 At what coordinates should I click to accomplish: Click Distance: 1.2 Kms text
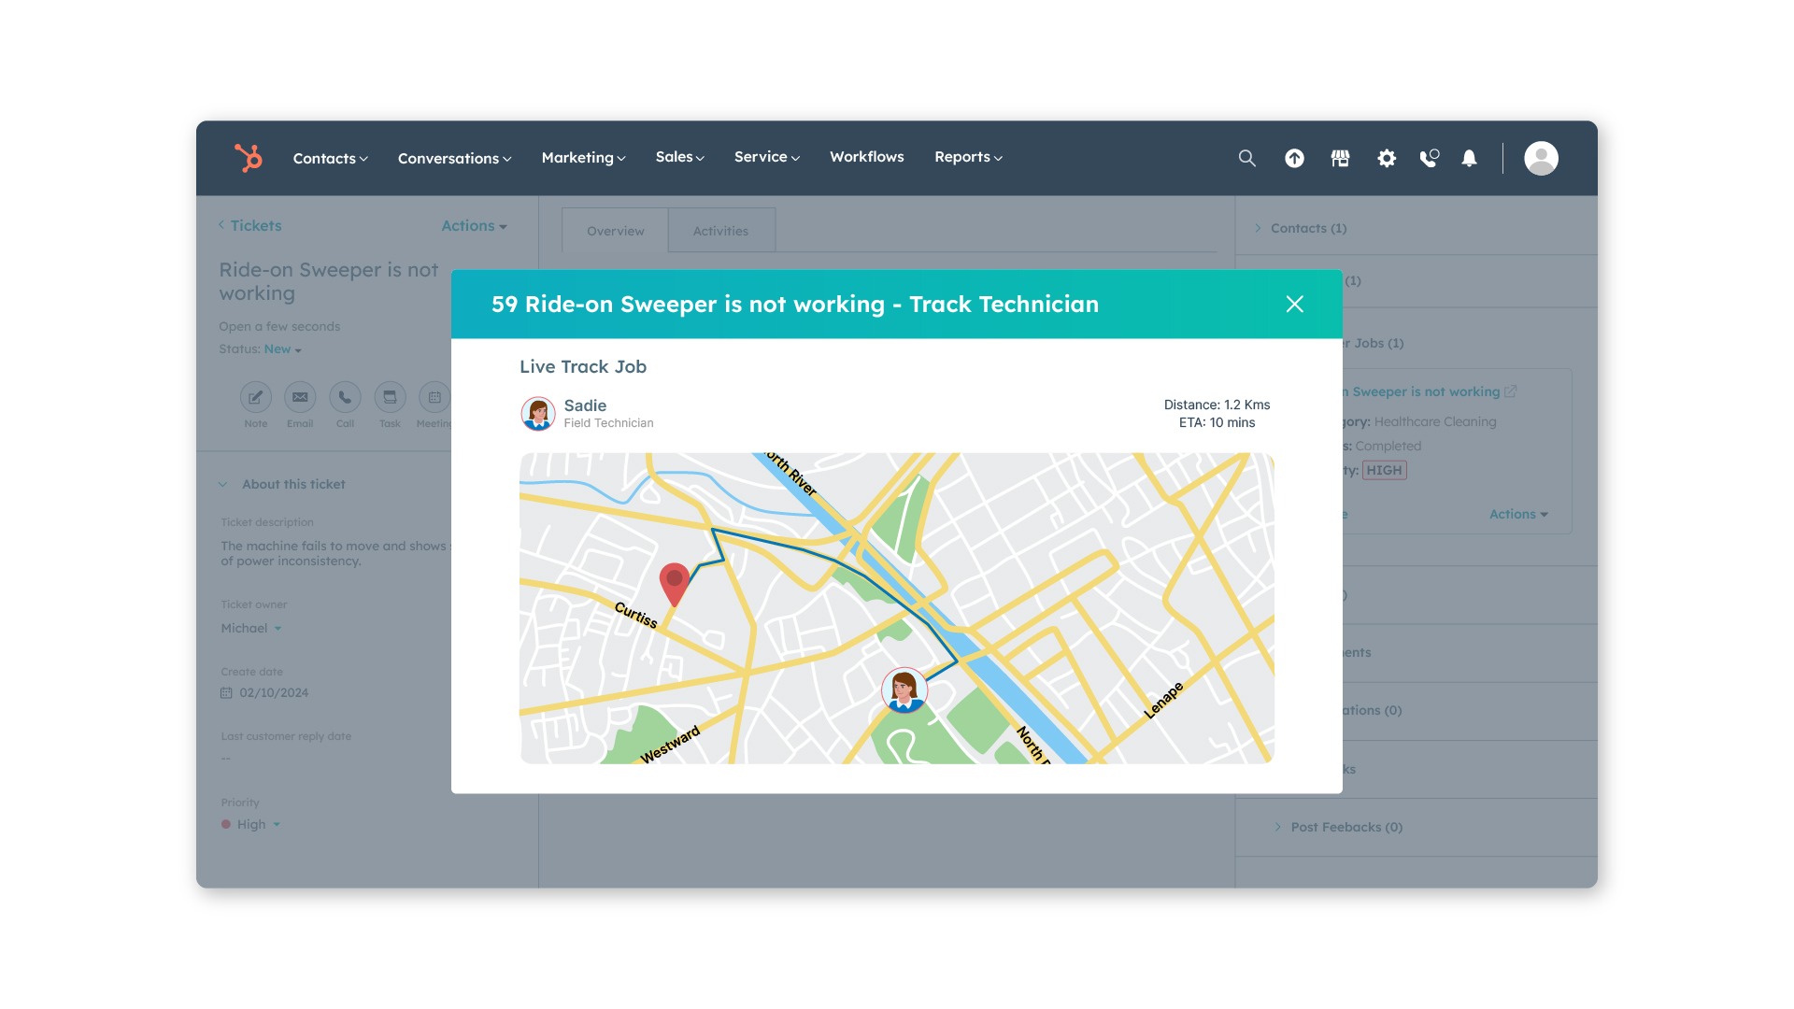tap(1217, 405)
